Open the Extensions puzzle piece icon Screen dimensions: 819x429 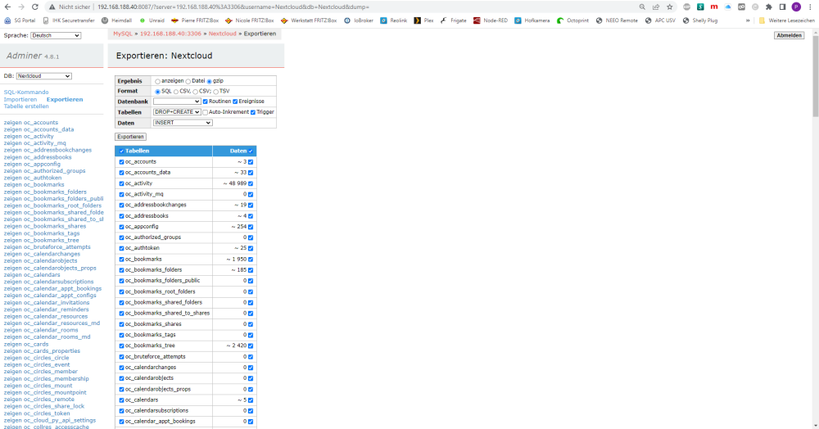(x=769, y=7)
